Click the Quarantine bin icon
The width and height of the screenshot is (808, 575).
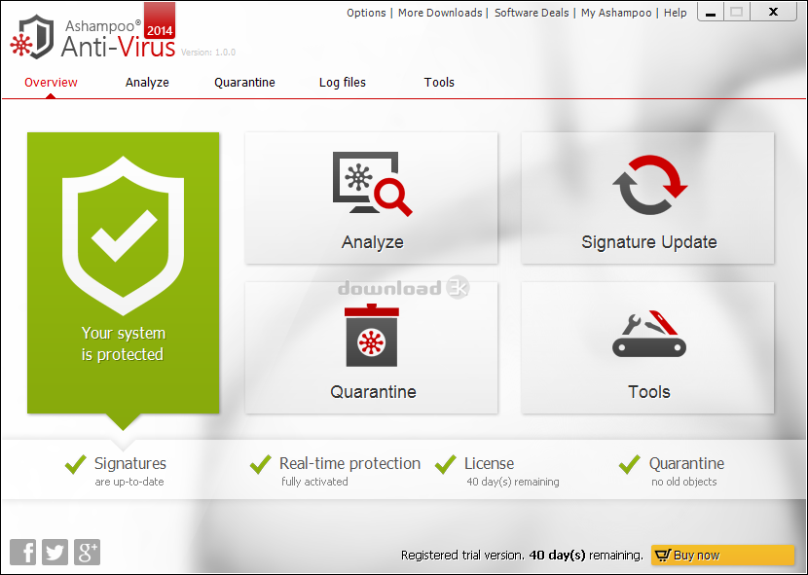tap(372, 336)
